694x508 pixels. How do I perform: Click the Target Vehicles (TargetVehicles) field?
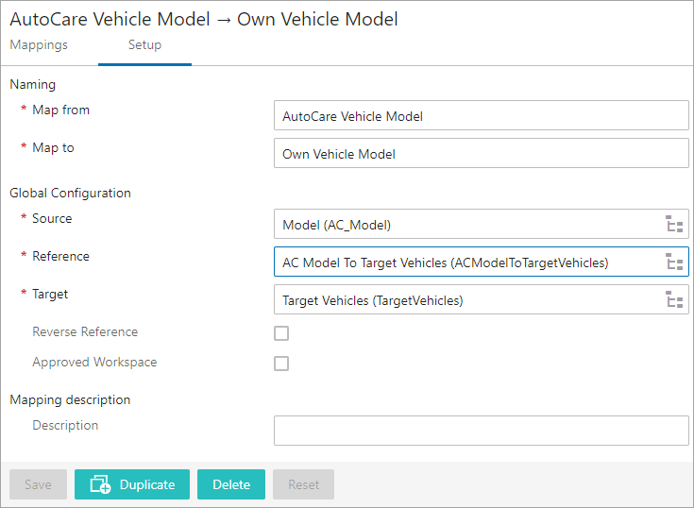(x=469, y=299)
